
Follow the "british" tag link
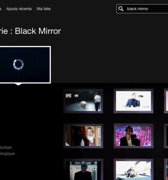point(6,148)
